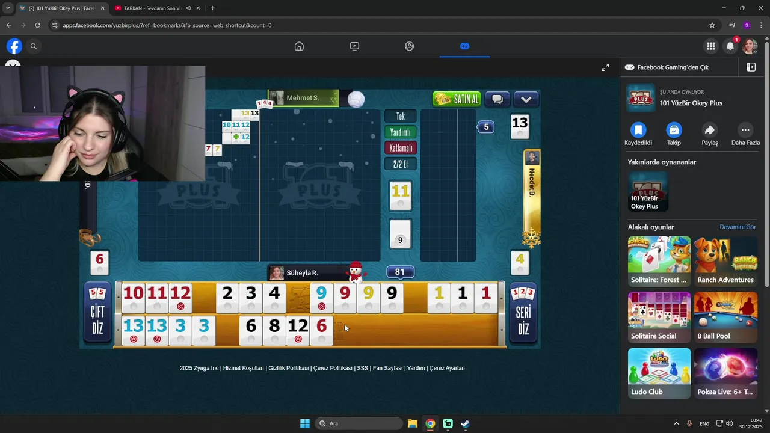Open Pokaa Live game card
This screenshot has height=433, width=770.
(725, 373)
